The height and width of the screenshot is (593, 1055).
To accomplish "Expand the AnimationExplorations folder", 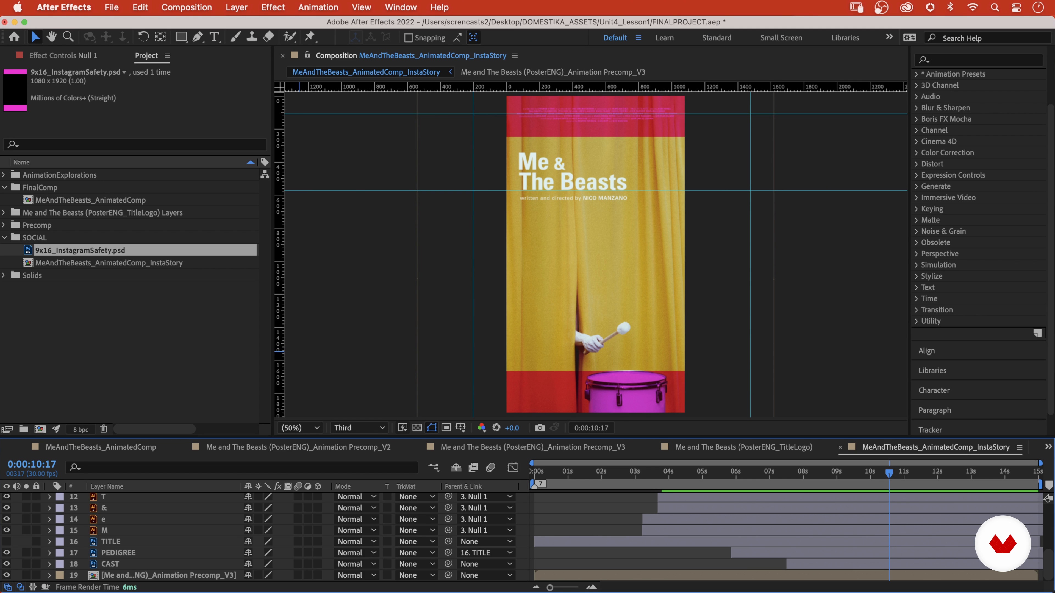I will tap(4, 175).
